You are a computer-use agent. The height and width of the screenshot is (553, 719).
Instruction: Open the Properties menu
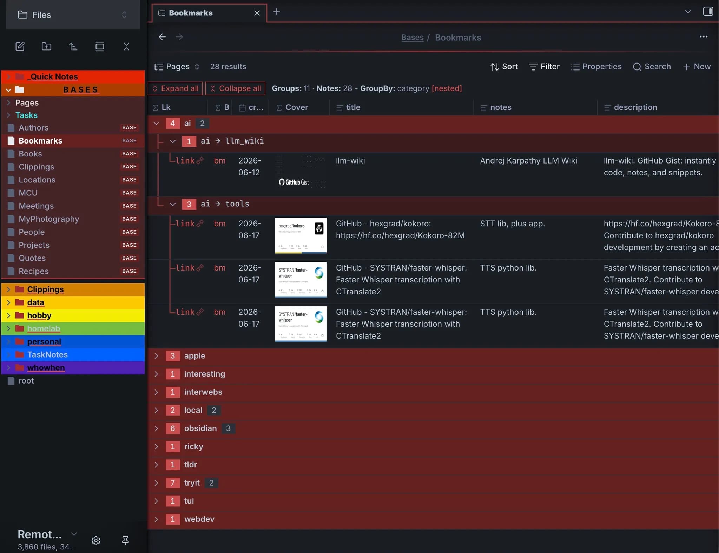pos(596,67)
